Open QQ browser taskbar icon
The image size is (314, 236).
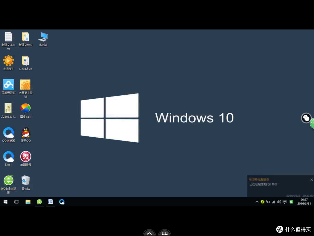[62, 202]
